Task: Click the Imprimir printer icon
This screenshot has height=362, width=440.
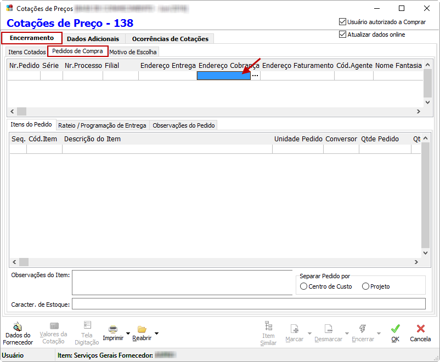Action: pos(113,329)
